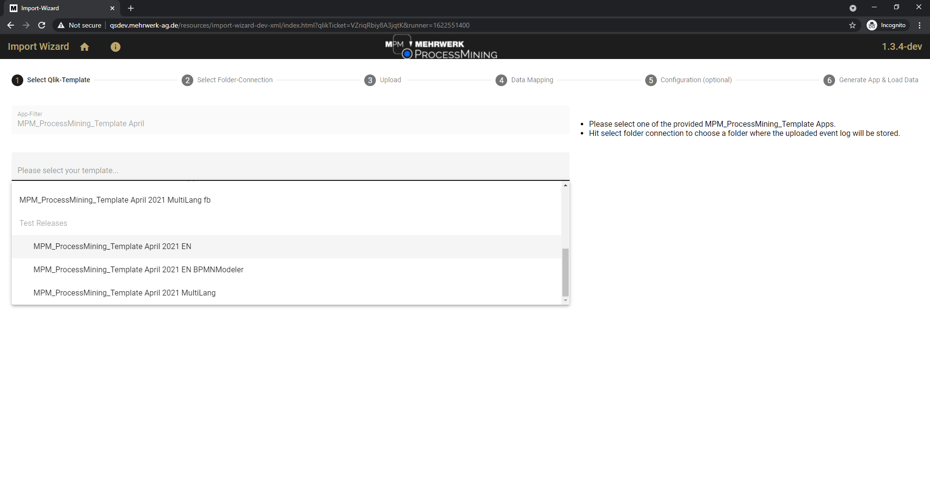Select Template April 2021 EN BPMNModeler
The width and height of the screenshot is (930, 503).
click(286, 269)
